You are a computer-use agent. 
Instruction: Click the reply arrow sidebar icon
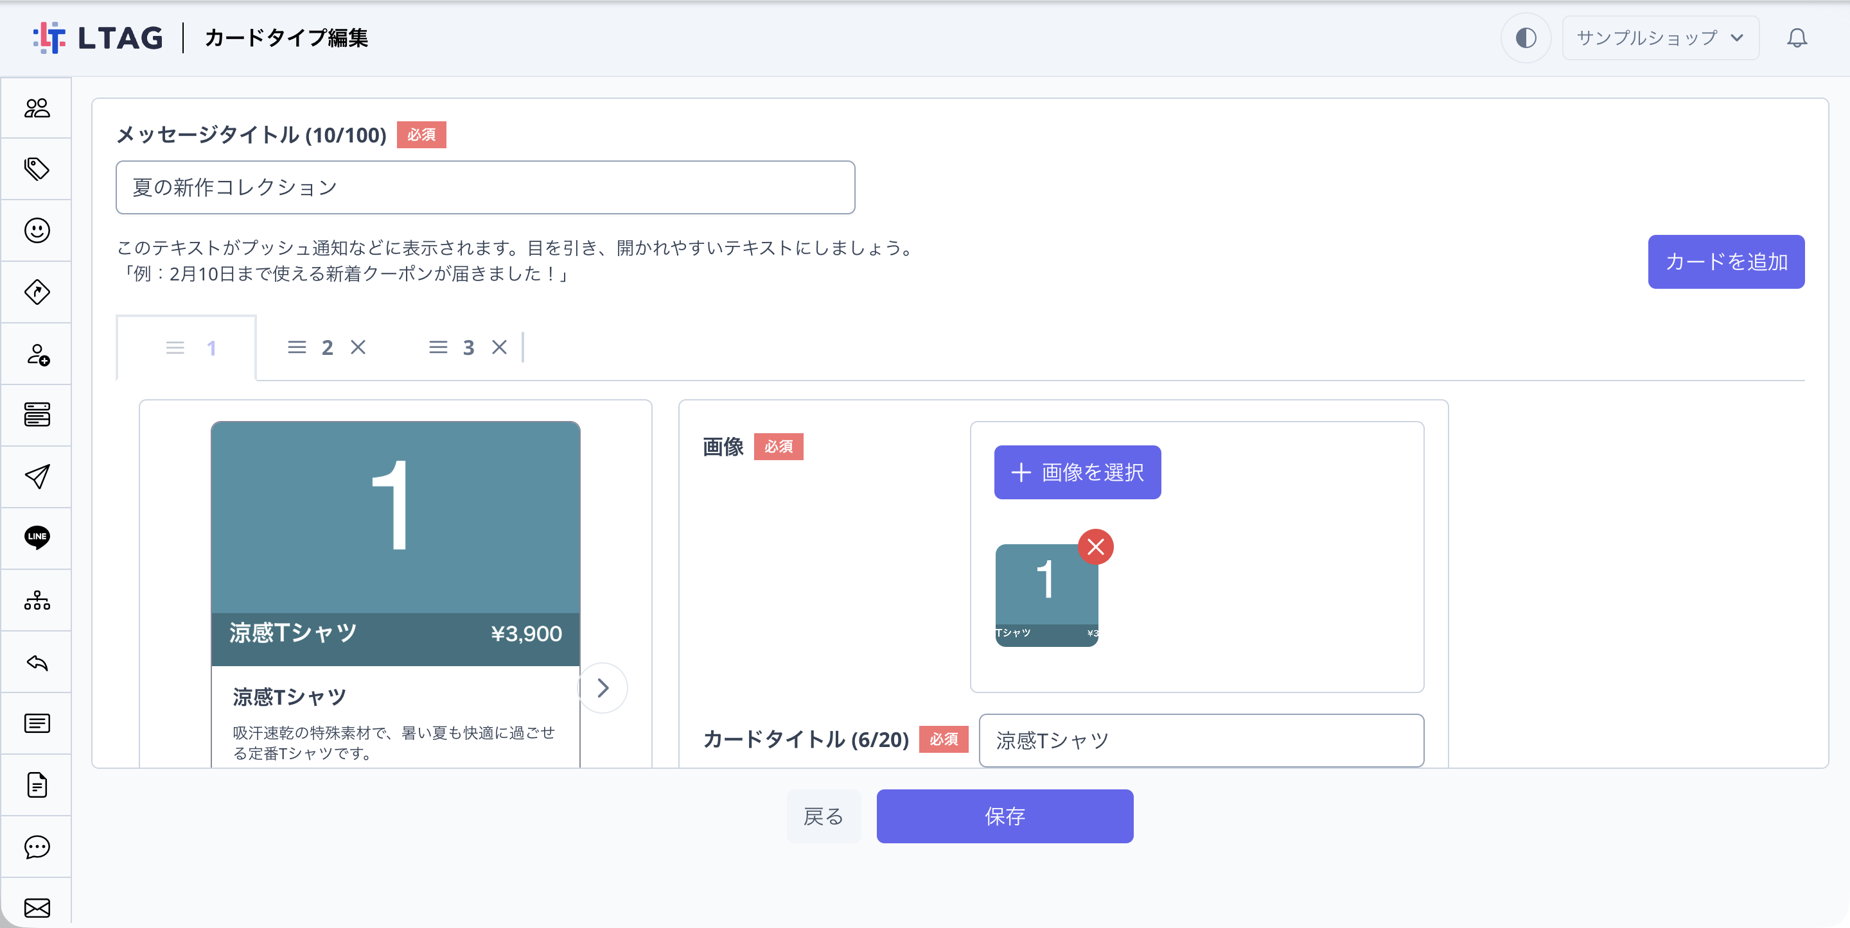(37, 662)
